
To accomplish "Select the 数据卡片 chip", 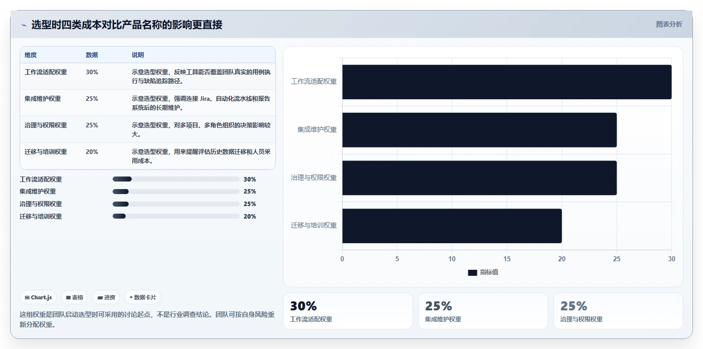I will (x=143, y=297).
